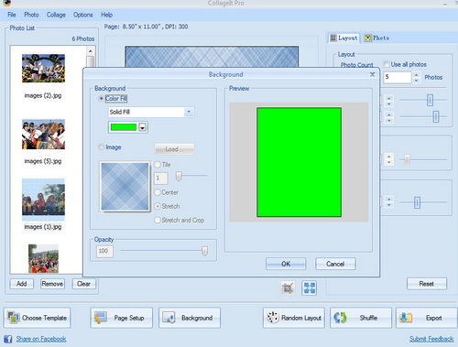
Task: Choose the Stretch option
Action: pos(158,206)
